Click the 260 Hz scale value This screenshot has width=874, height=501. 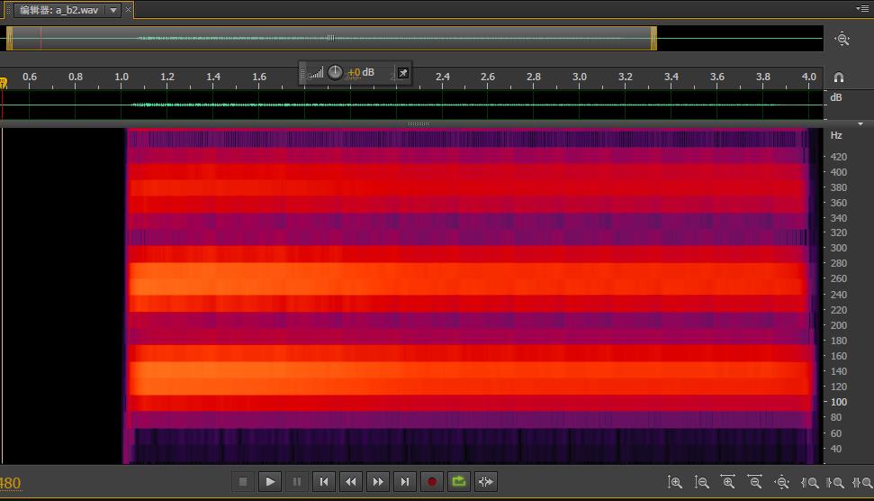point(839,279)
